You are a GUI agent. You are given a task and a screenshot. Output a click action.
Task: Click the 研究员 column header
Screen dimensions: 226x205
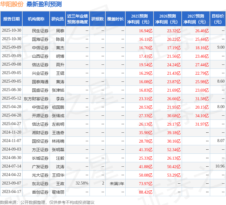point(57,19)
